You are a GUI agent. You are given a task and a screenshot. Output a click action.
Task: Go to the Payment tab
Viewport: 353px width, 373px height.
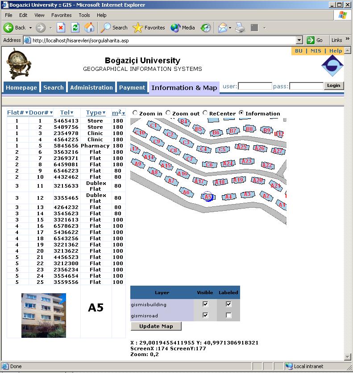coord(132,87)
